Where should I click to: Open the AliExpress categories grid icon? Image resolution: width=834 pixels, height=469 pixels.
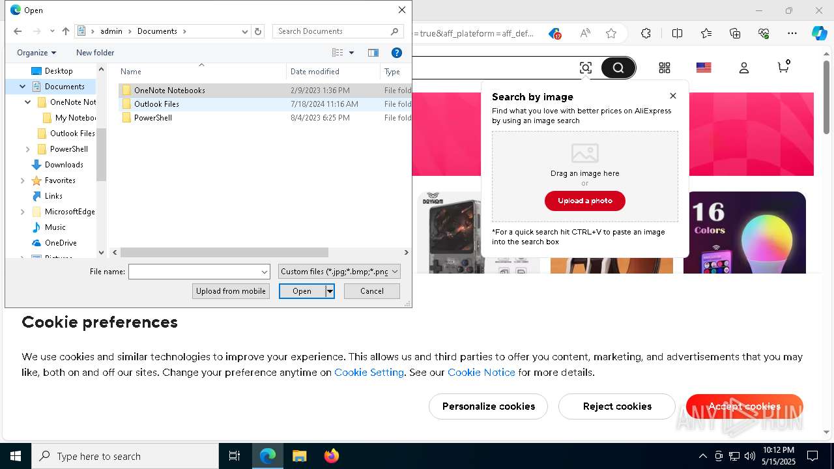[x=665, y=68]
